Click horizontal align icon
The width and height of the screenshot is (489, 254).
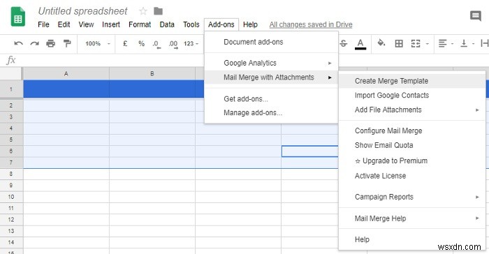coord(442,44)
